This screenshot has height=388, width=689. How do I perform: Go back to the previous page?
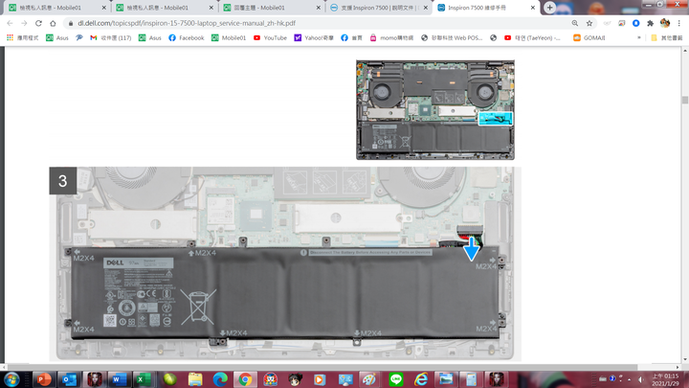(11, 23)
